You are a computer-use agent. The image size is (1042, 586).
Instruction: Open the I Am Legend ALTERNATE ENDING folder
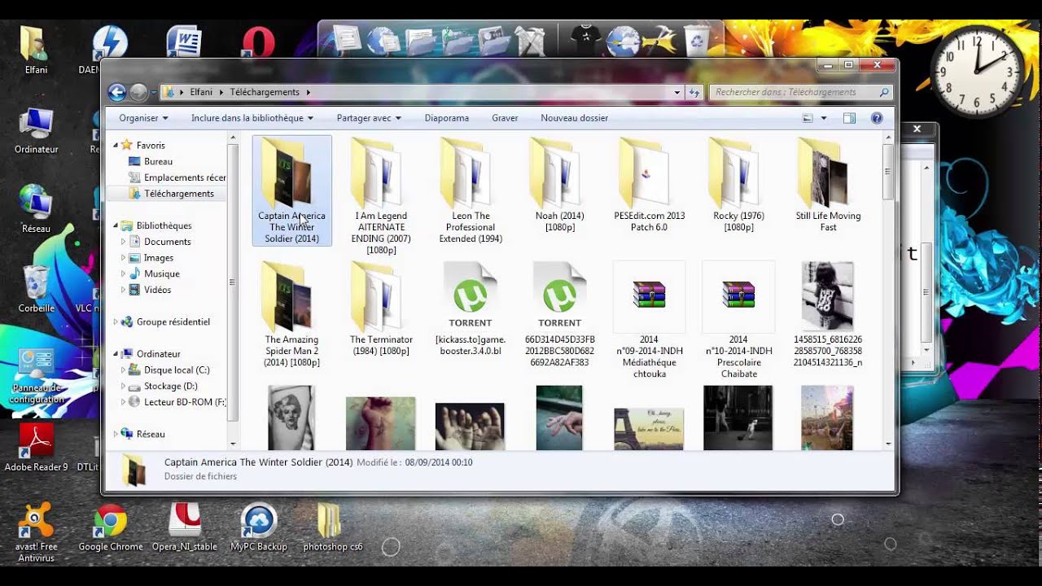(381, 195)
